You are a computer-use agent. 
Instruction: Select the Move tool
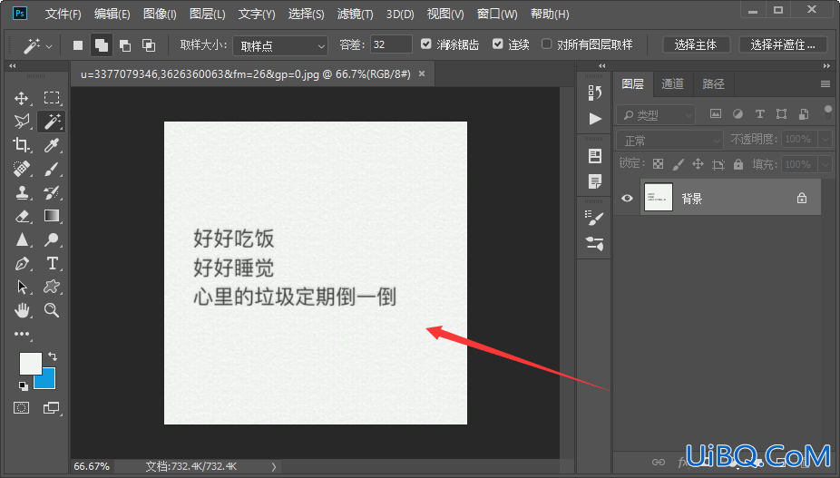tap(22, 98)
